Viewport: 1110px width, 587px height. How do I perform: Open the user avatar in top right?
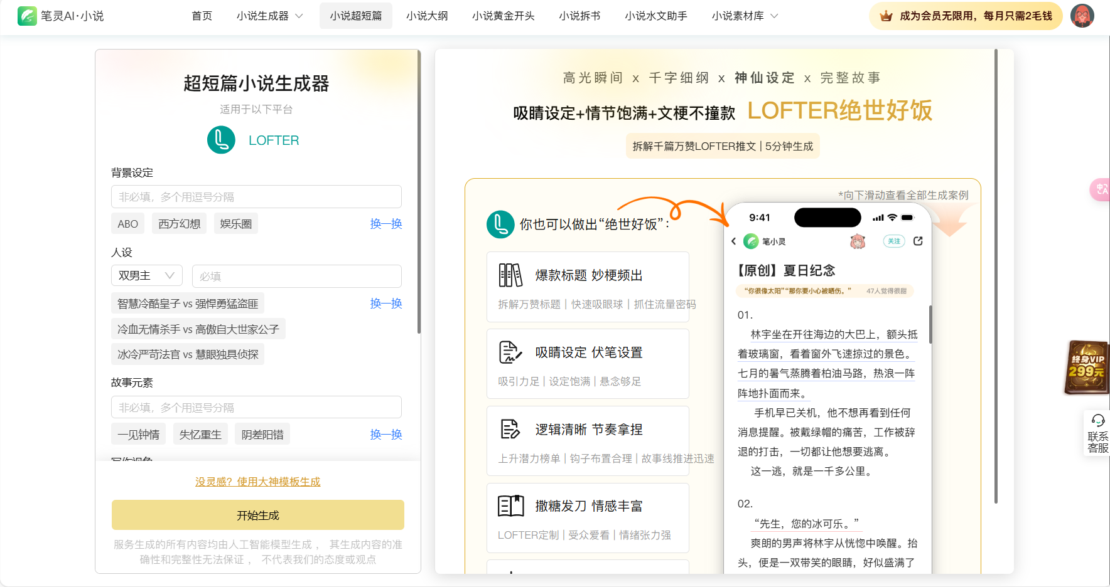pyautogui.click(x=1082, y=16)
